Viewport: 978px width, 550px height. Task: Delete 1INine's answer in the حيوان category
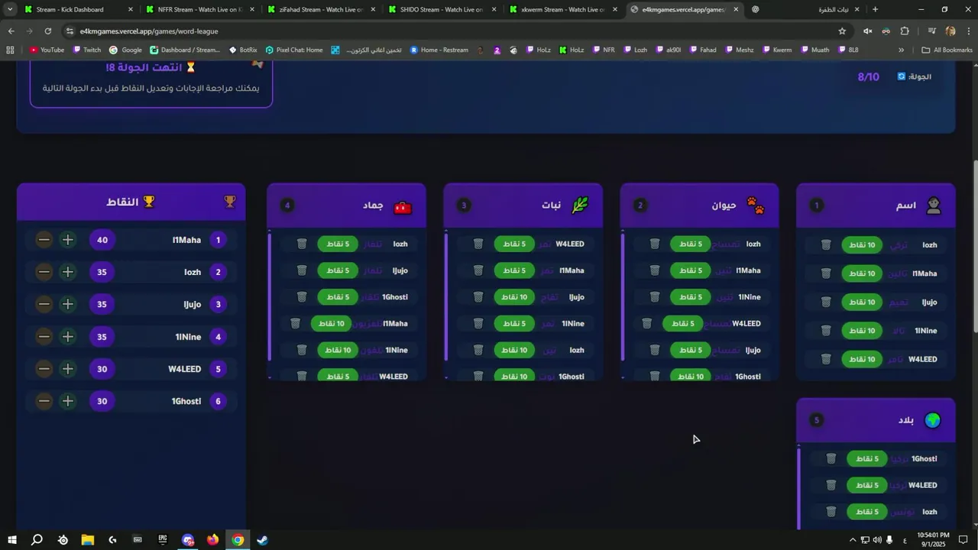pyautogui.click(x=655, y=296)
